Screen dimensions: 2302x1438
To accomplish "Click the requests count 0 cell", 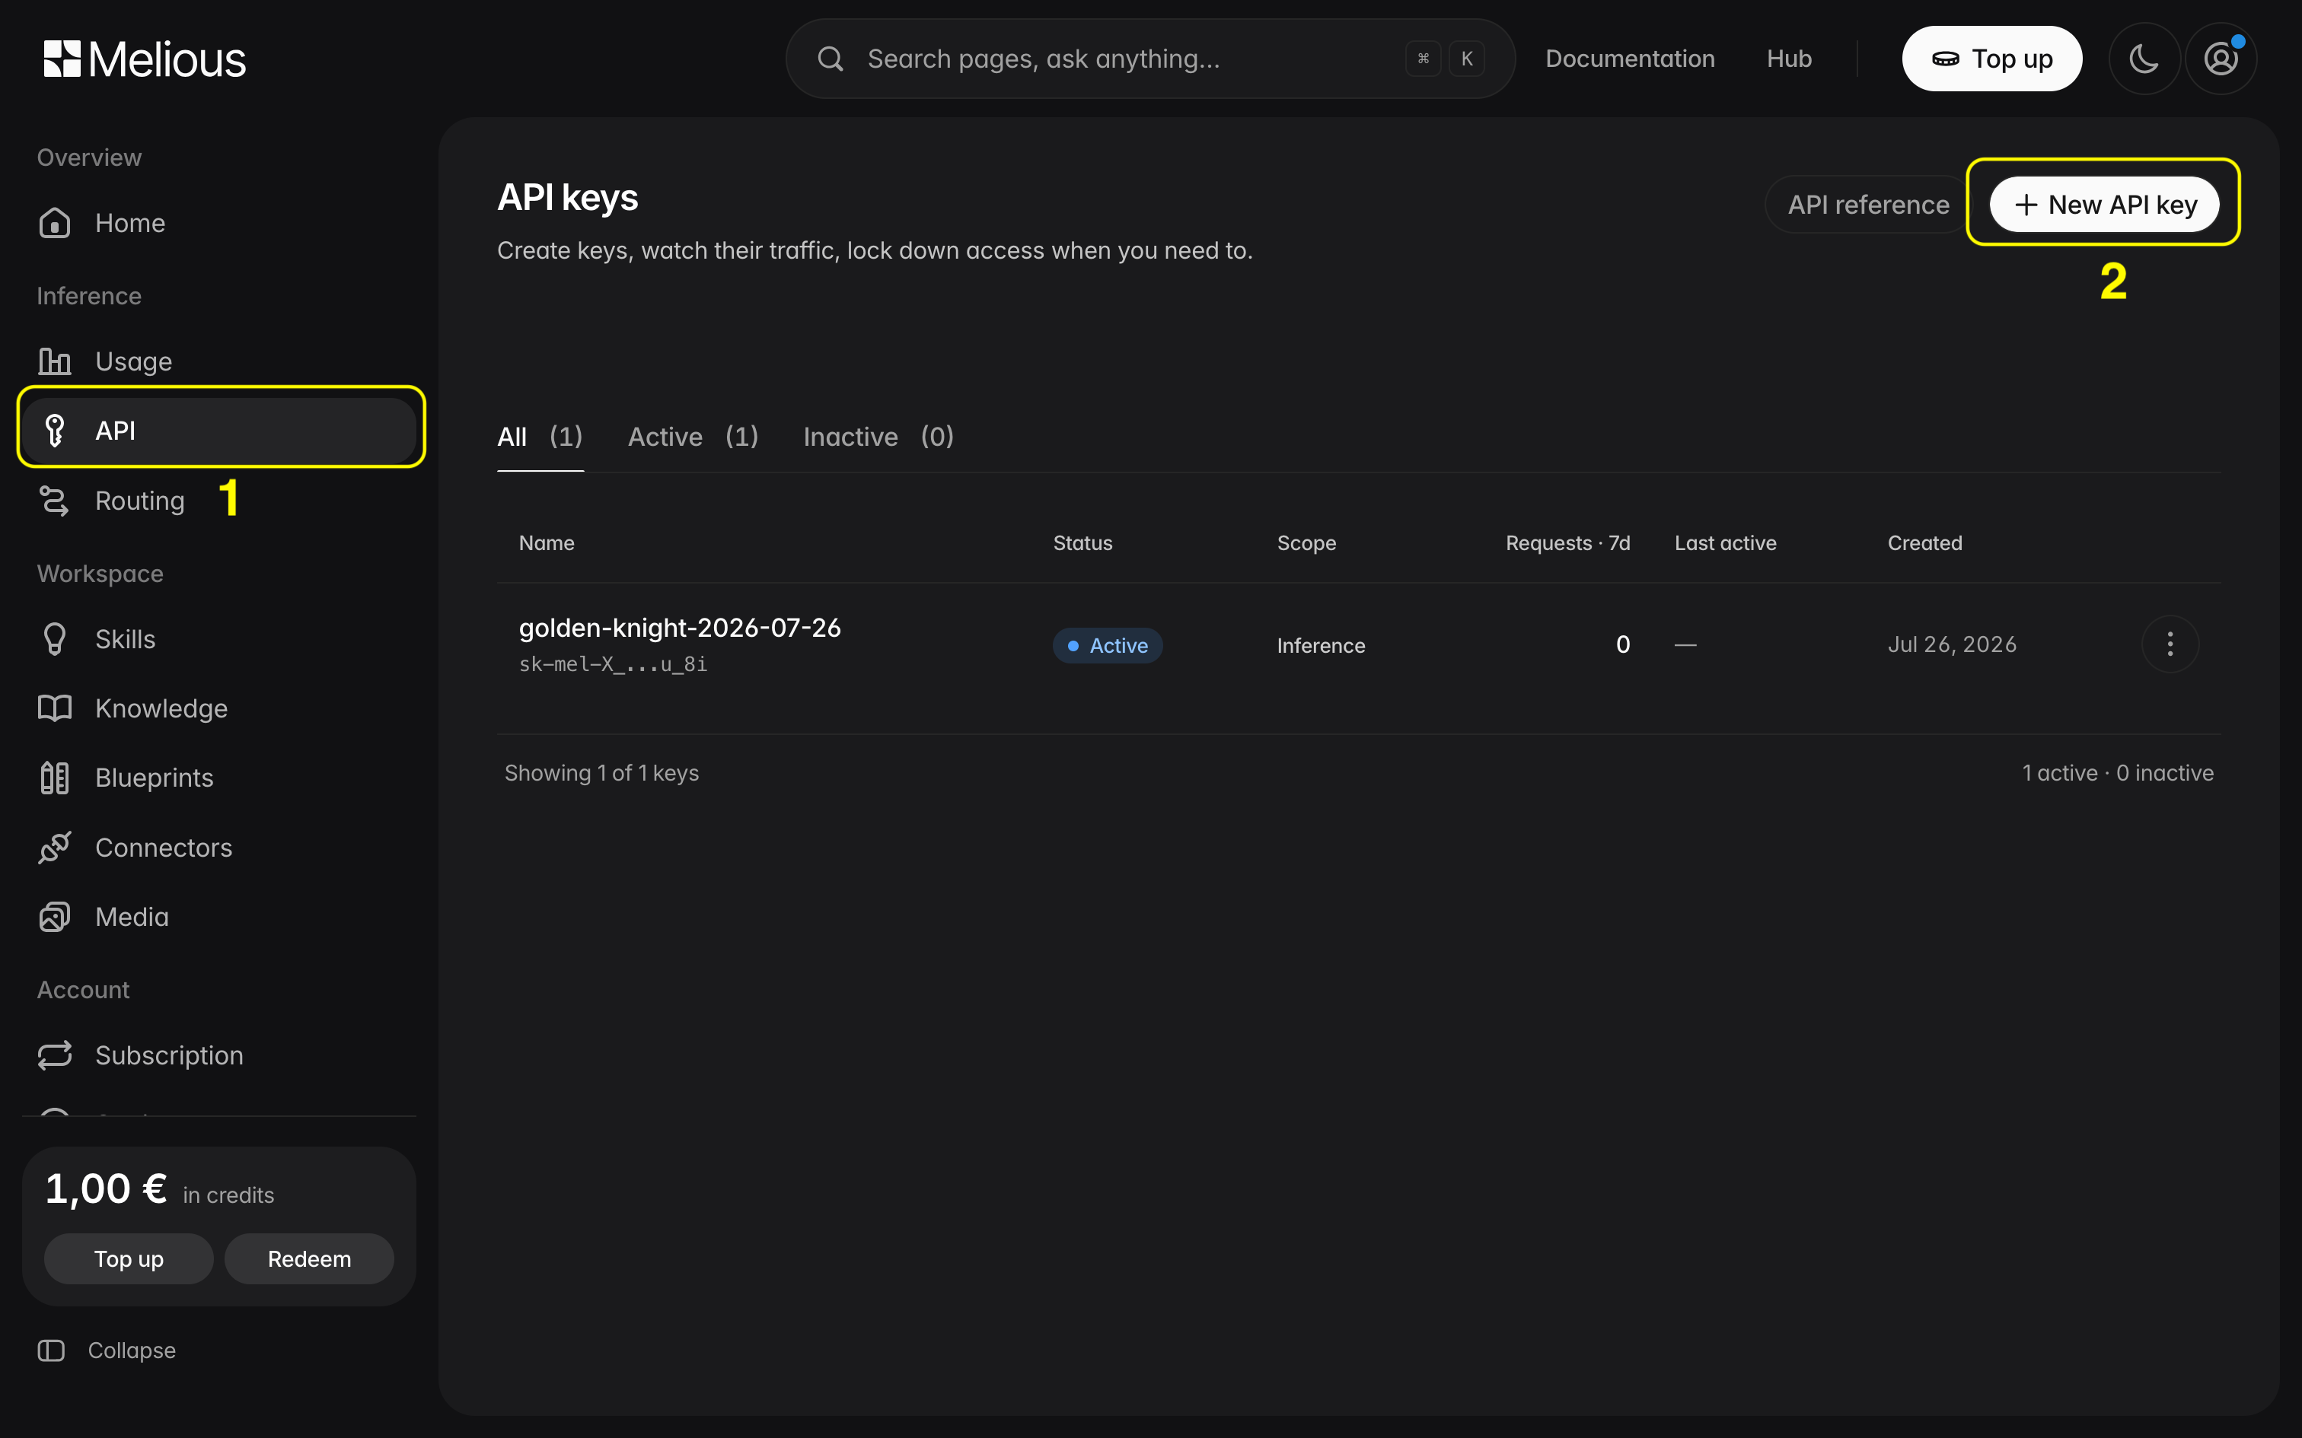I will [1623, 645].
